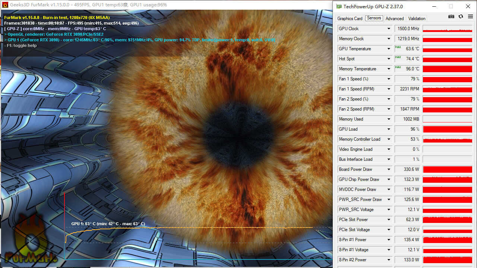Click the GPU-Z refresh icon
The image size is (477, 268).
point(461,16)
